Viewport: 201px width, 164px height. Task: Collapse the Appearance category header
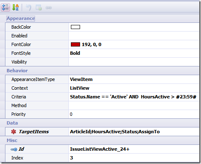21,18
